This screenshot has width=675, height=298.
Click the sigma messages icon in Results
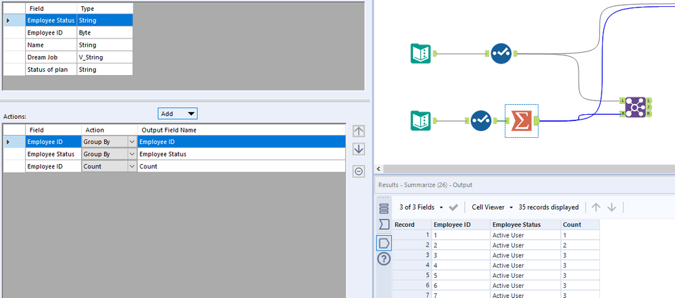point(384,224)
